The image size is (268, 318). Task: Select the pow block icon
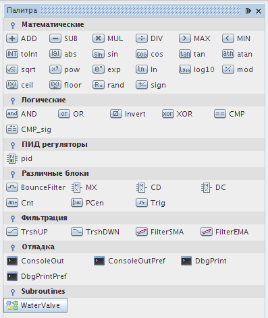coord(55,69)
